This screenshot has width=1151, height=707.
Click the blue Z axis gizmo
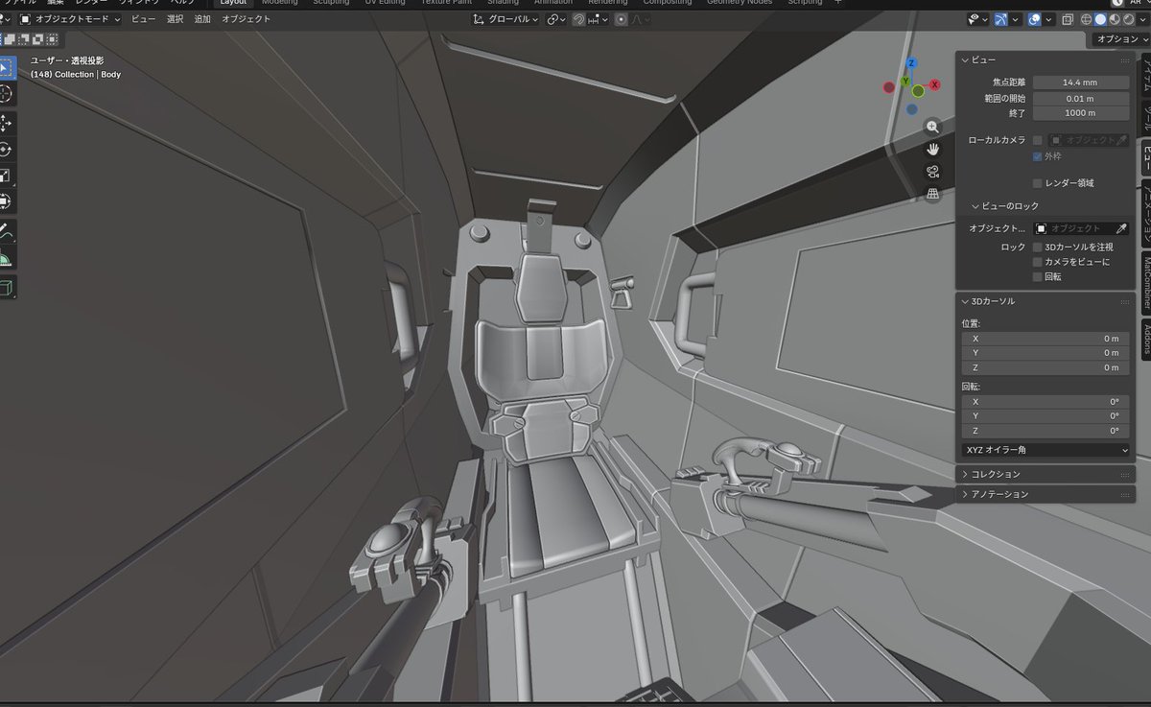click(911, 63)
